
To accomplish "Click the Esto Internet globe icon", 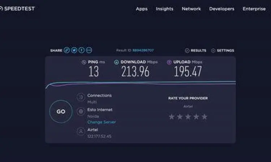I will 81,112.
